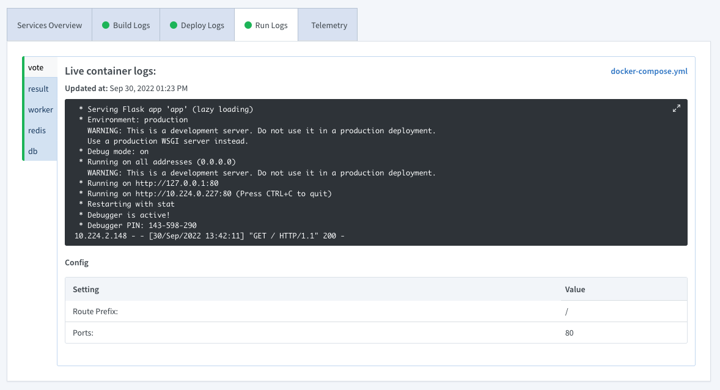This screenshot has width=720, height=390.
Task: Expand the log view to fullscreen
Action: click(x=677, y=108)
